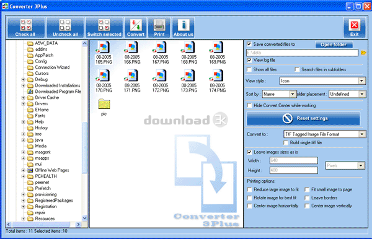Click the Reset settings button

(x=303, y=118)
